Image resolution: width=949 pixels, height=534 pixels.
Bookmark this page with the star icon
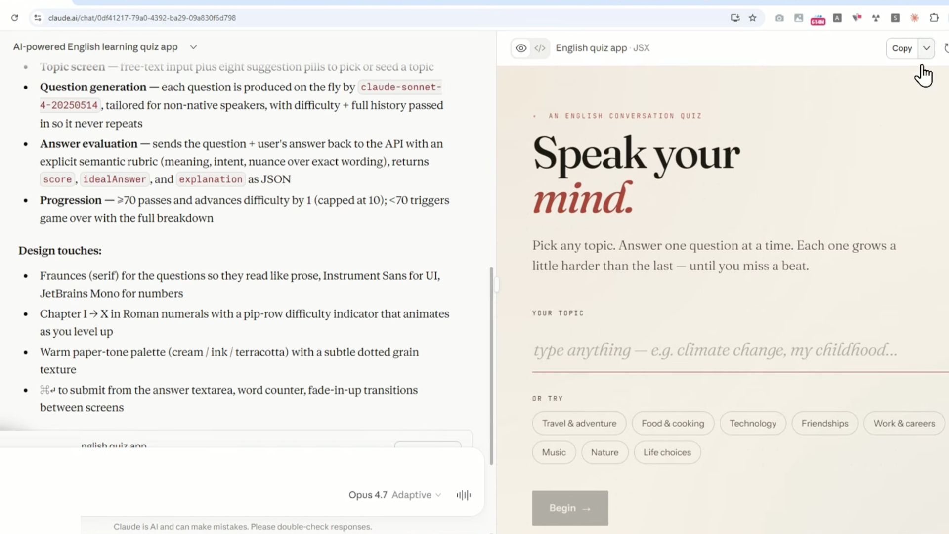(752, 18)
